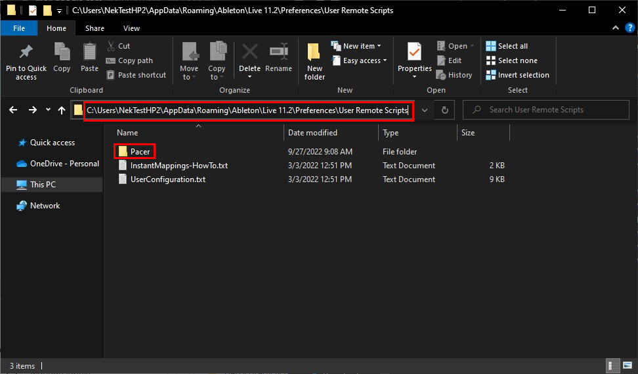Click the Copy ribbon icon

pos(62,52)
